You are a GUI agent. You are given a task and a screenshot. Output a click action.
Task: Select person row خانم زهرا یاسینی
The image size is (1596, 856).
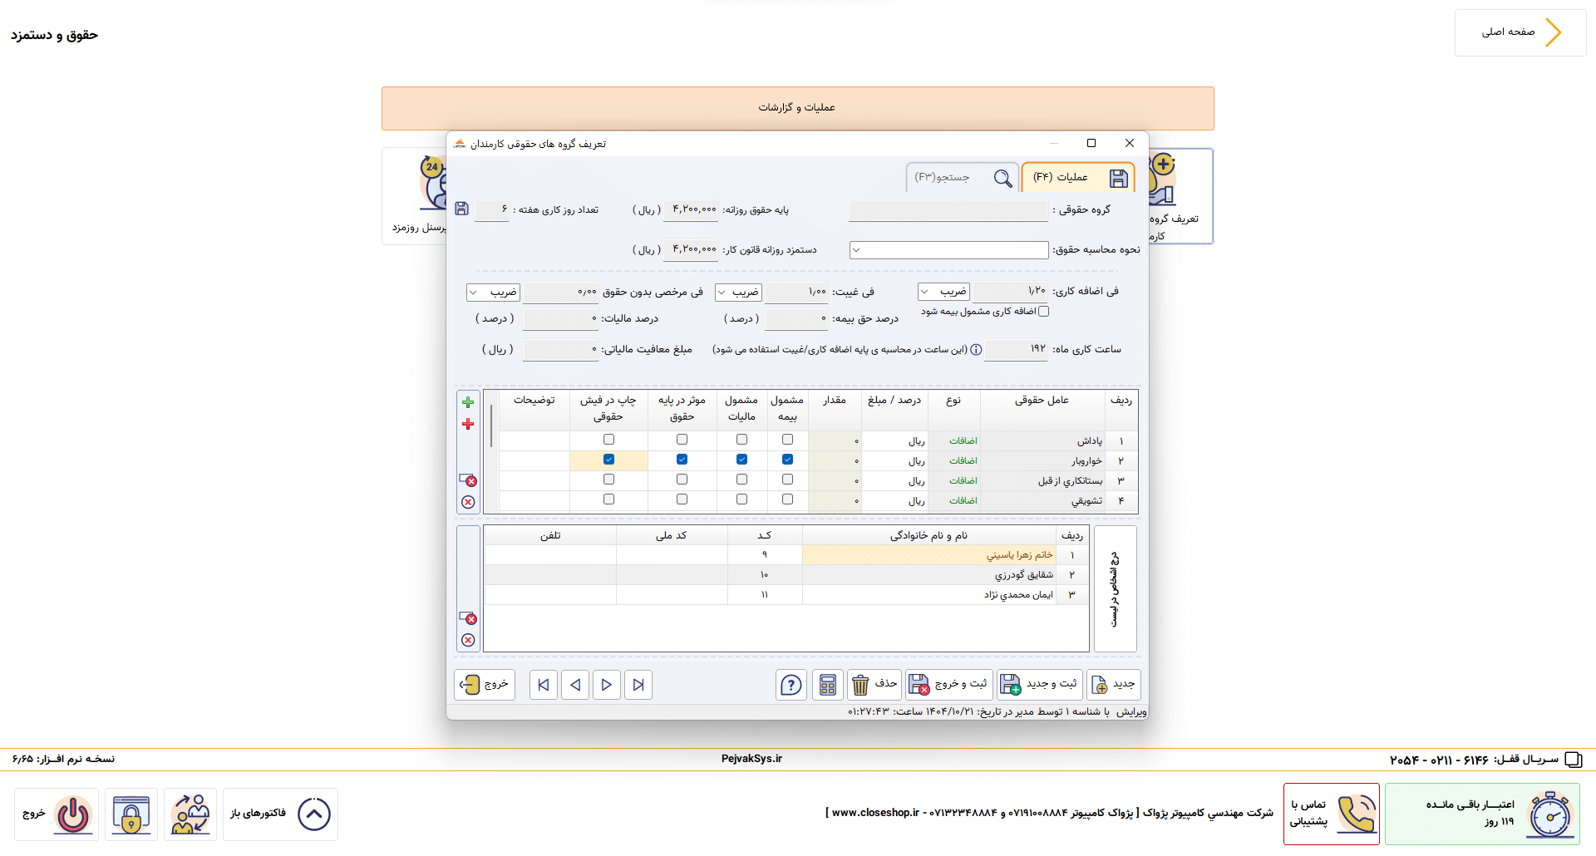[x=786, y=555]
